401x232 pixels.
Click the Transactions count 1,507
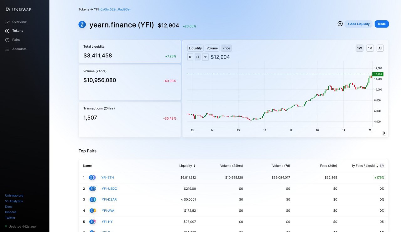point(90,118)
